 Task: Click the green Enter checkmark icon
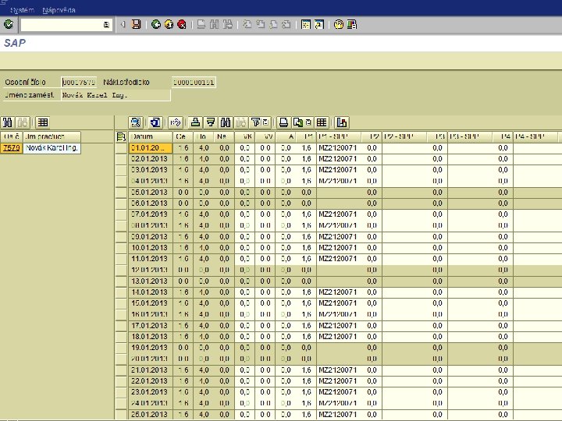(x=9, y=25)
